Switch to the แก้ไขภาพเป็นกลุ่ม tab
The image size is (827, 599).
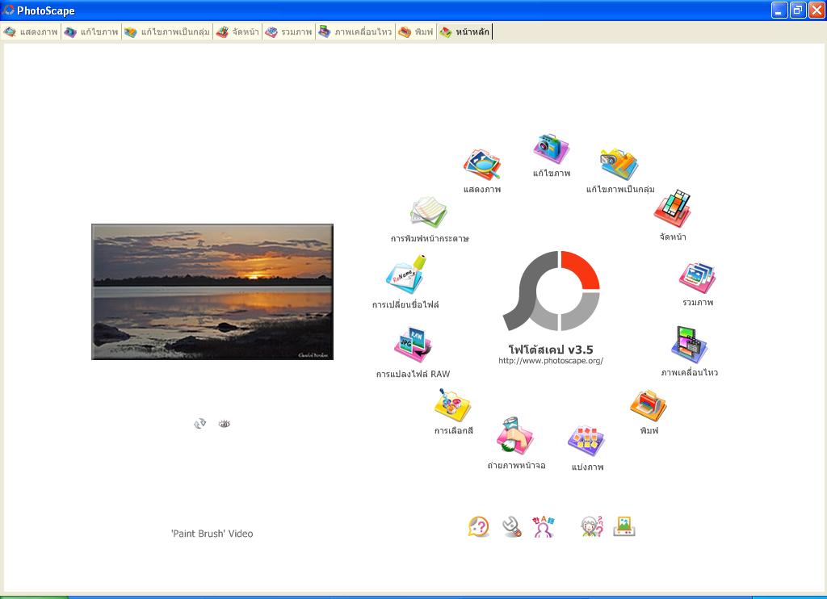tap(167, 31)
